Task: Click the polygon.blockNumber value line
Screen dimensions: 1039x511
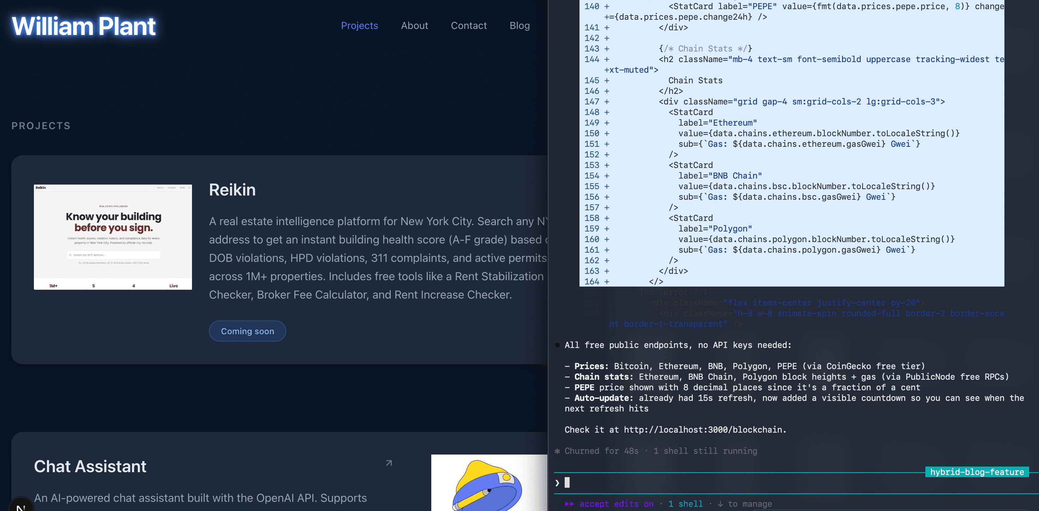Action: coord(816,239)
